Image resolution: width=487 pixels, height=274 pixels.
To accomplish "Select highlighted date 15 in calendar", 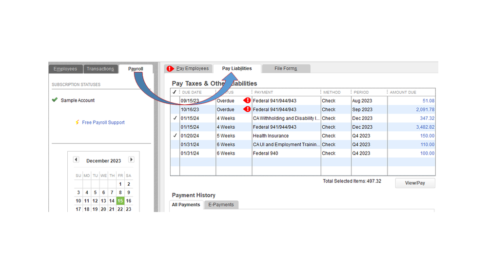I will point(120,201).
